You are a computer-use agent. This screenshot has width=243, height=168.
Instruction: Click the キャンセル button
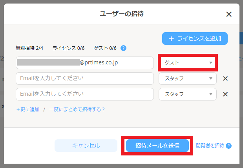(x=86, y=146)
